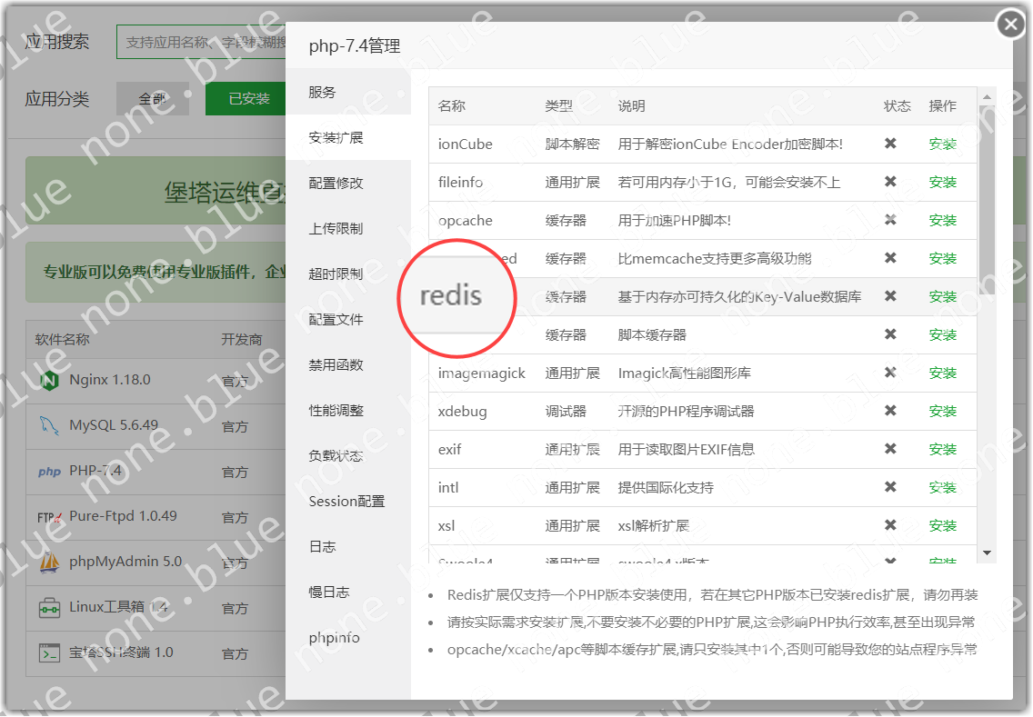1033x717 pixels.
Task: Click the Pure-Ftpd FTP icon
Action: 49,516
